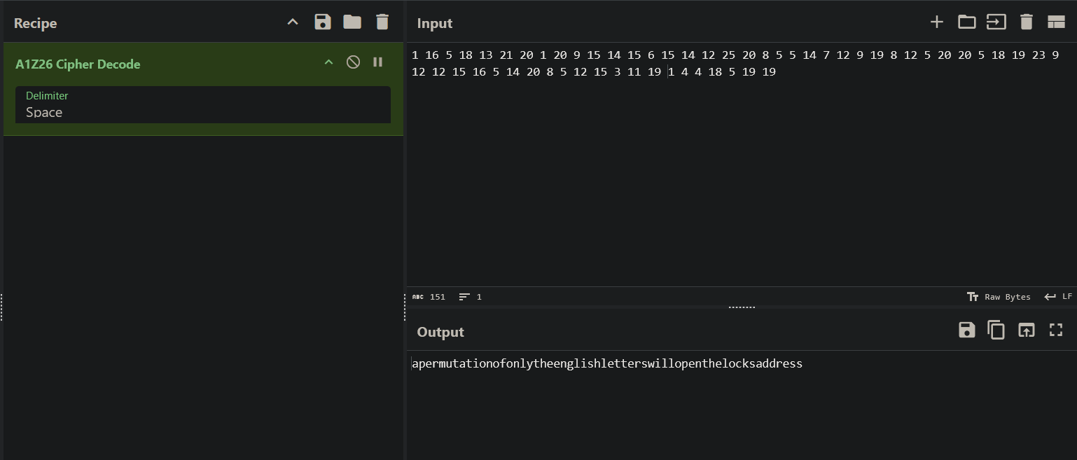1077x460 pixels.
Task: Open file as input
Action: (x=996, y=22)
